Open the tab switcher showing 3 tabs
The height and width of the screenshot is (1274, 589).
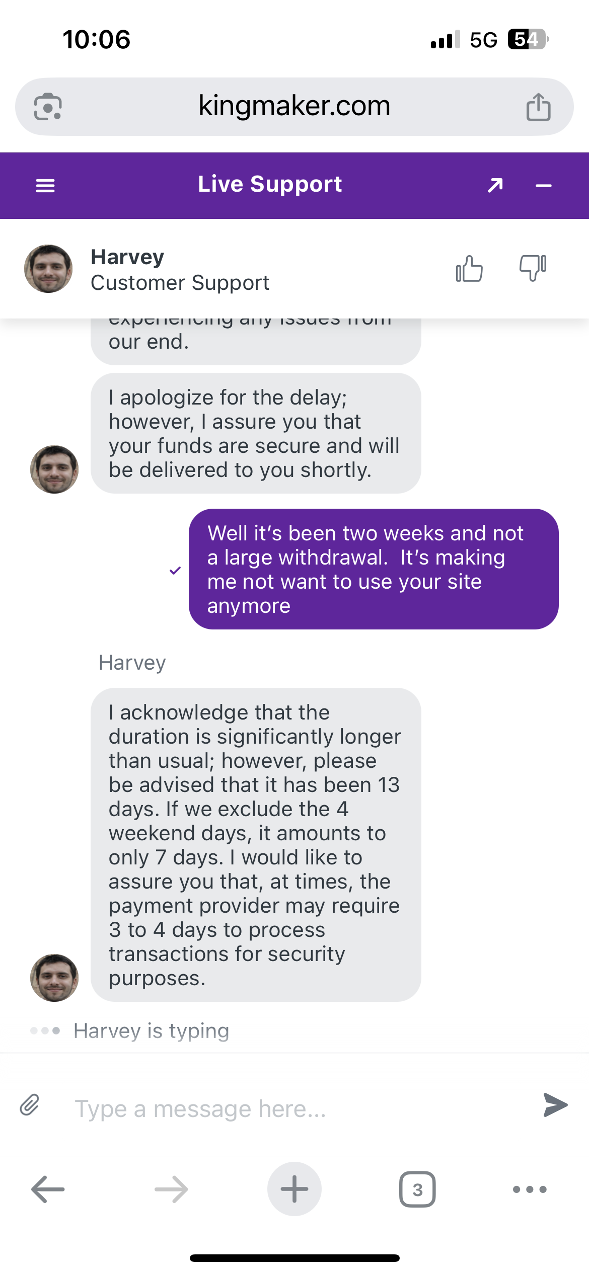click(x=417, y=1189)
